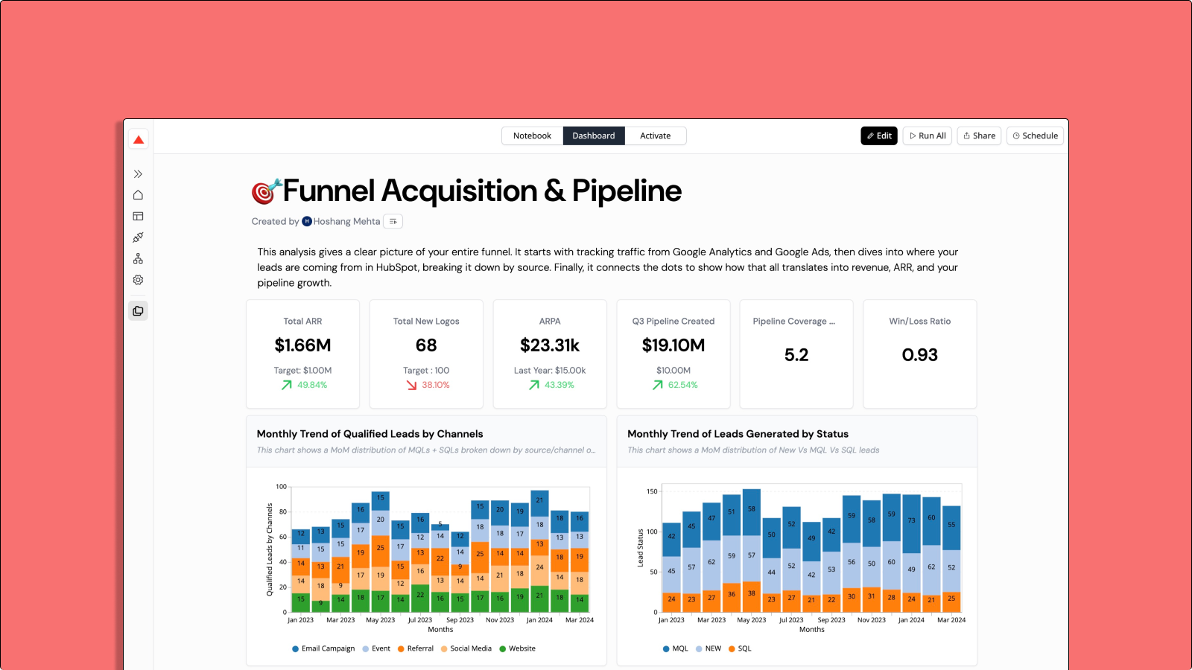Open the settings gear in sidebar
The image size is (1192, 670).
coord(138,280)
